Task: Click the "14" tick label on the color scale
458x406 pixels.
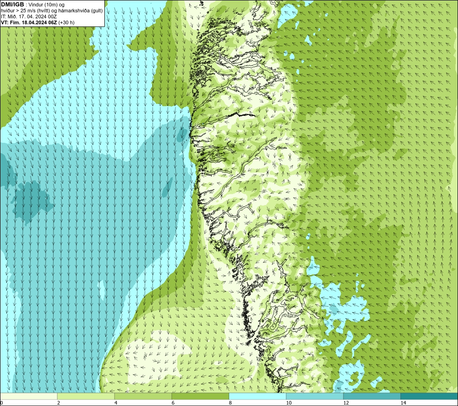Action: coord(403,403)
